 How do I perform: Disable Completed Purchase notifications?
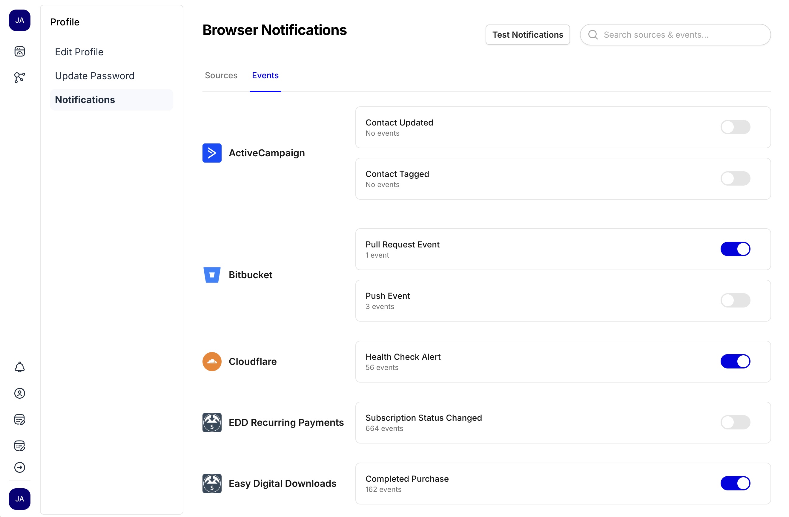(736, 484)
